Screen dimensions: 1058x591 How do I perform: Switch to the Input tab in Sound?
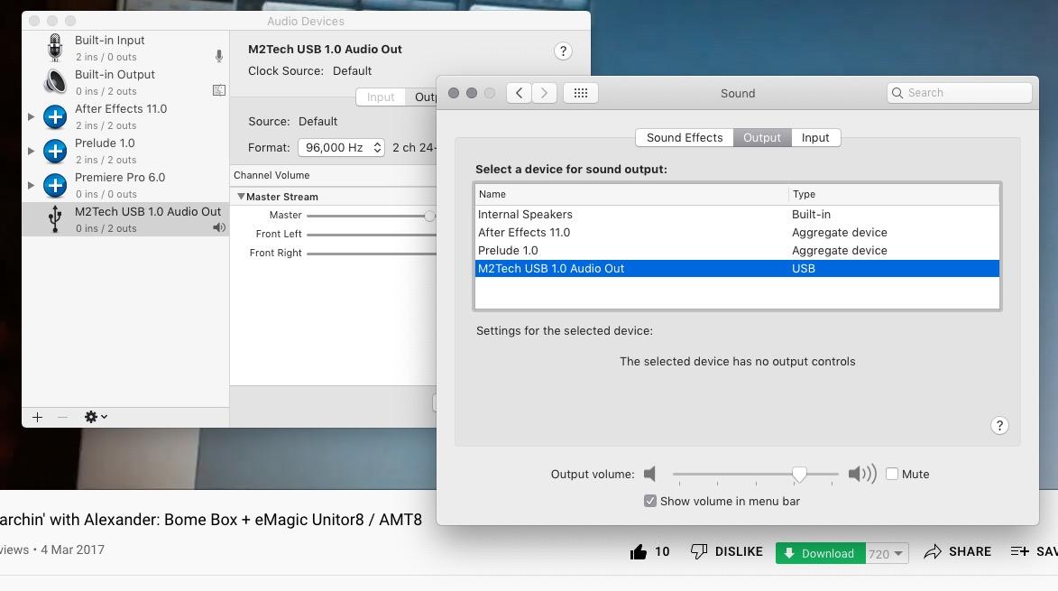pyautogui.click(x=815, y=137)
